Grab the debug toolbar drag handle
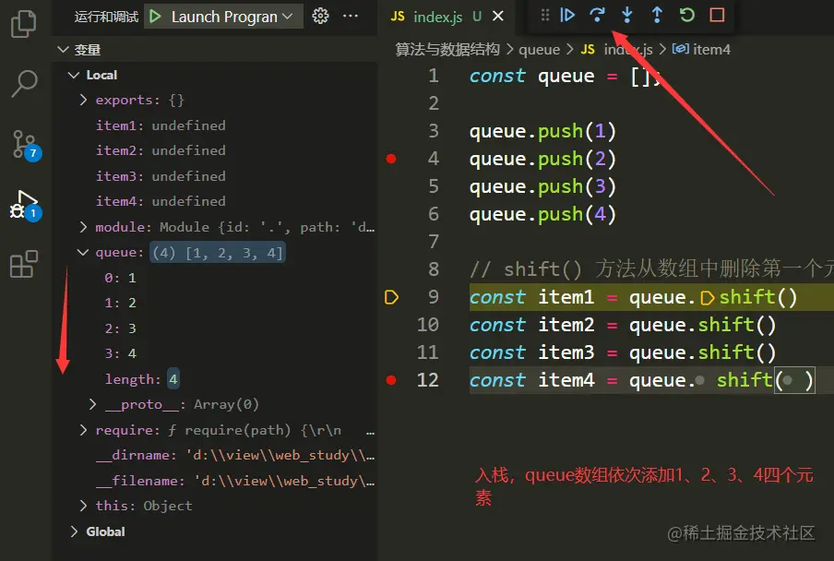 [544, 15]
